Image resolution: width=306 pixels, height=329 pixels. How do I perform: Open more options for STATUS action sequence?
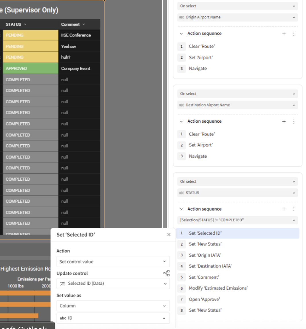tap(294, 209)
